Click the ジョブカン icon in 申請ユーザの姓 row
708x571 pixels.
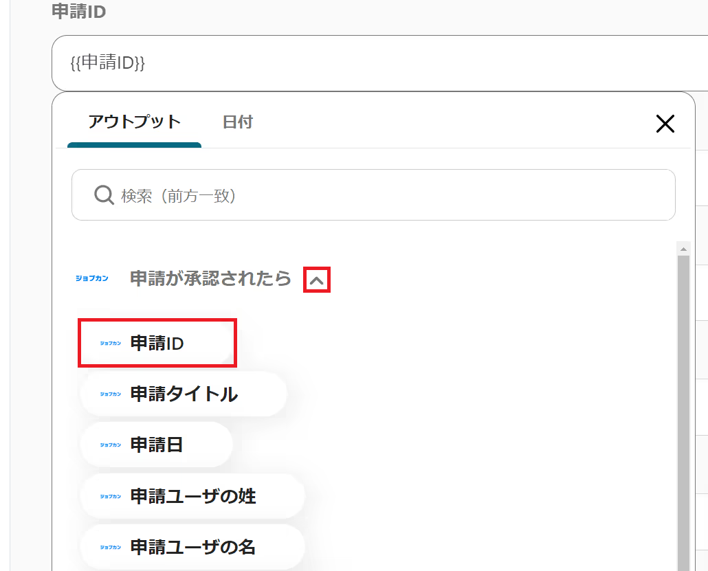click(x=111, y=497)
